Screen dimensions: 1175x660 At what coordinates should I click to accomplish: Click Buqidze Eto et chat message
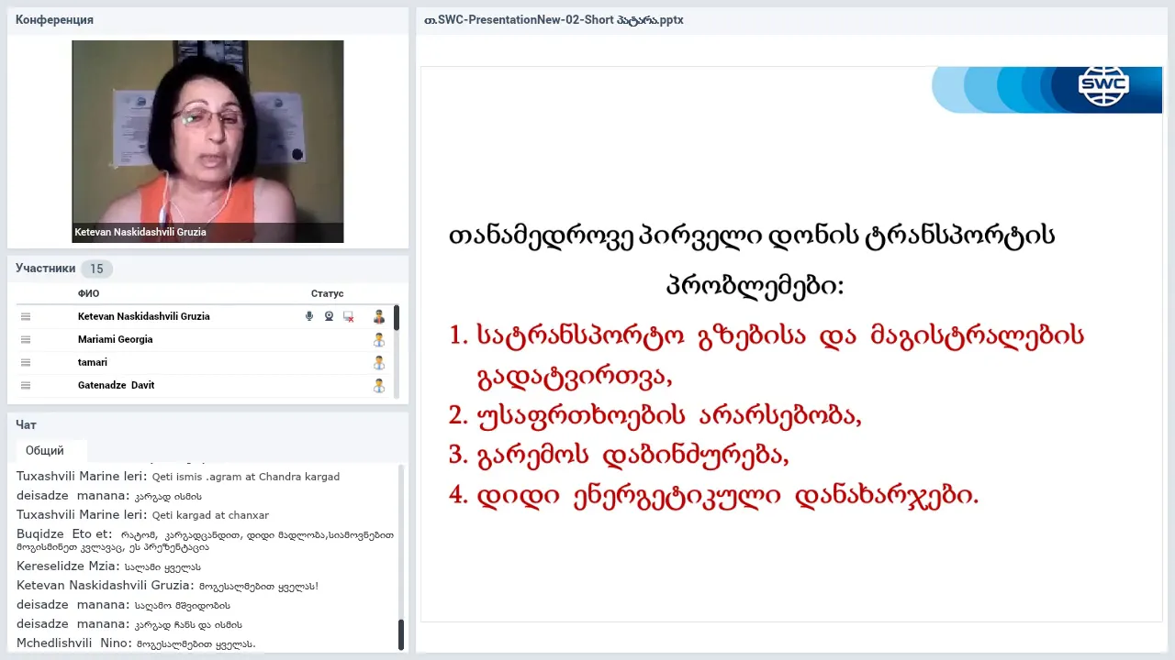tap(206, 540)
